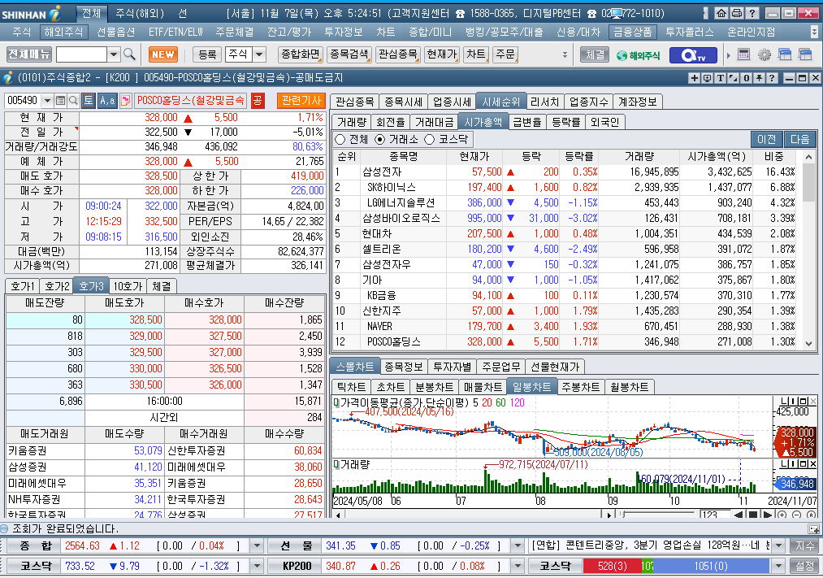This screenshot has height=578, width=823.
Task: Click the menu search input field
Action: [81, 54]
